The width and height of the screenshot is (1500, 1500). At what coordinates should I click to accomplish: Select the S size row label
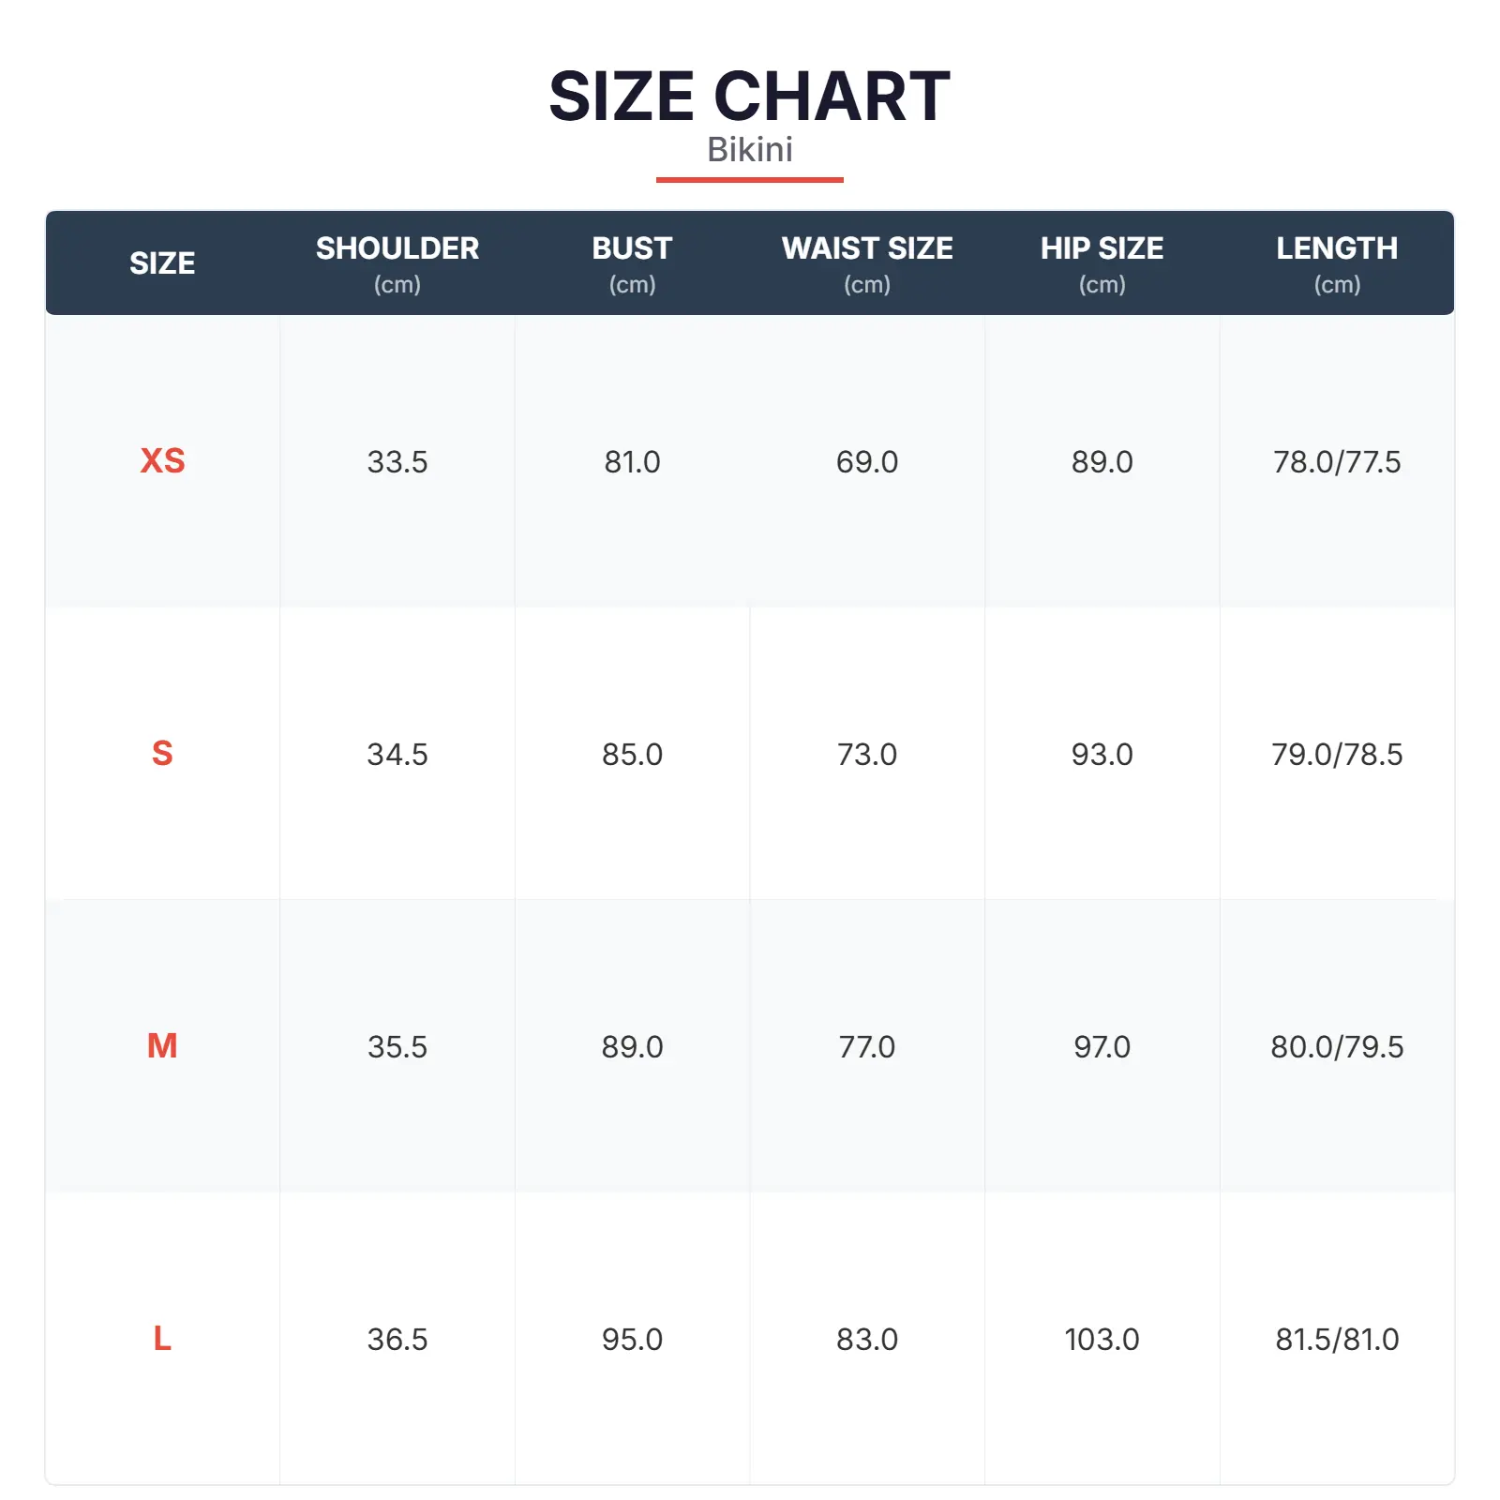click(162, 754)
